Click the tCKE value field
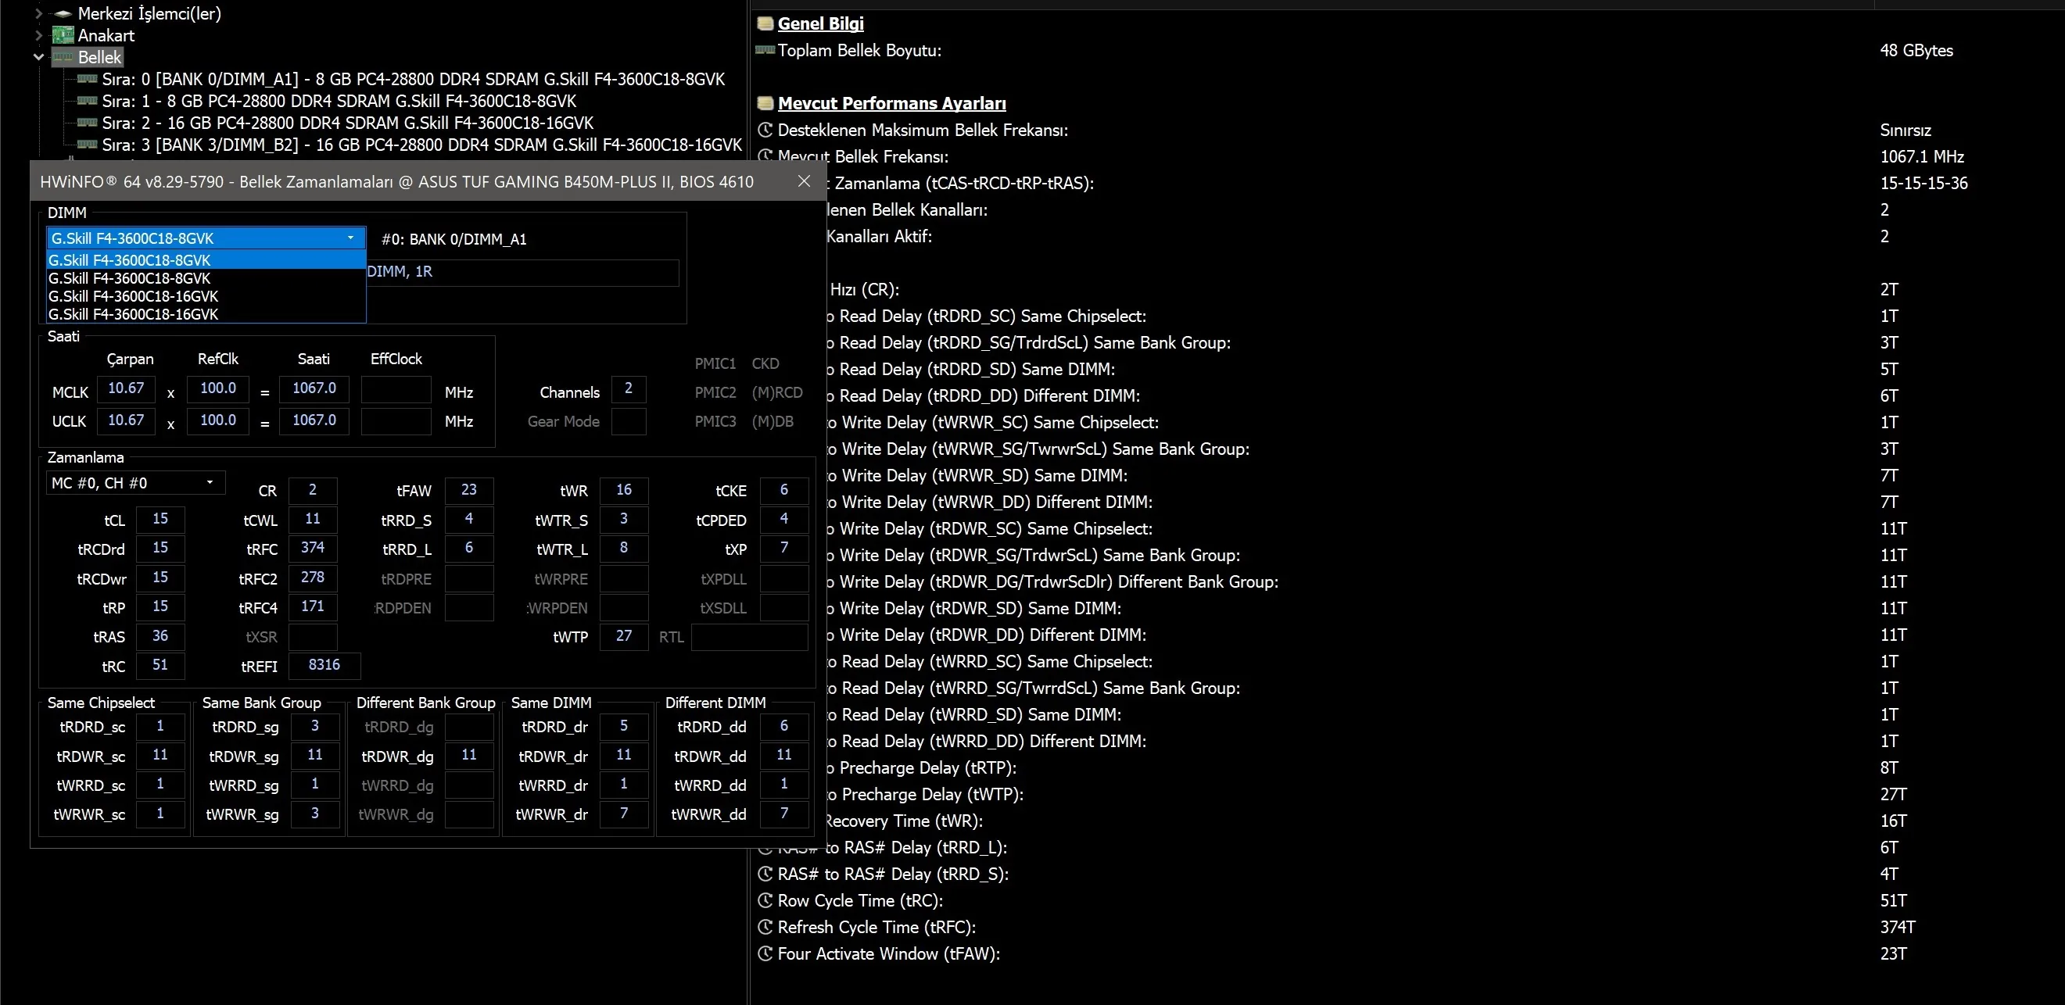This screenshot has height=1005, width=2065. 784,490
